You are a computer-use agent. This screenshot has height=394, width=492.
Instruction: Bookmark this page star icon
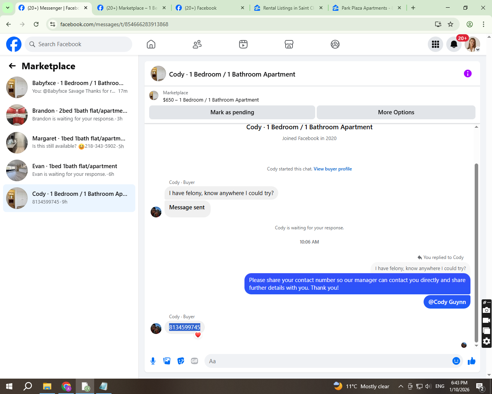tap(450, 24)
